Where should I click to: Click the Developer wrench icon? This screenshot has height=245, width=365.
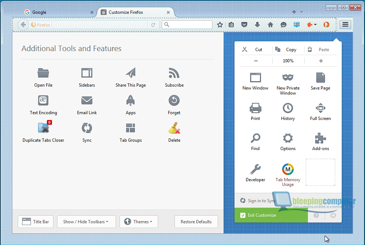click(255, 170)
